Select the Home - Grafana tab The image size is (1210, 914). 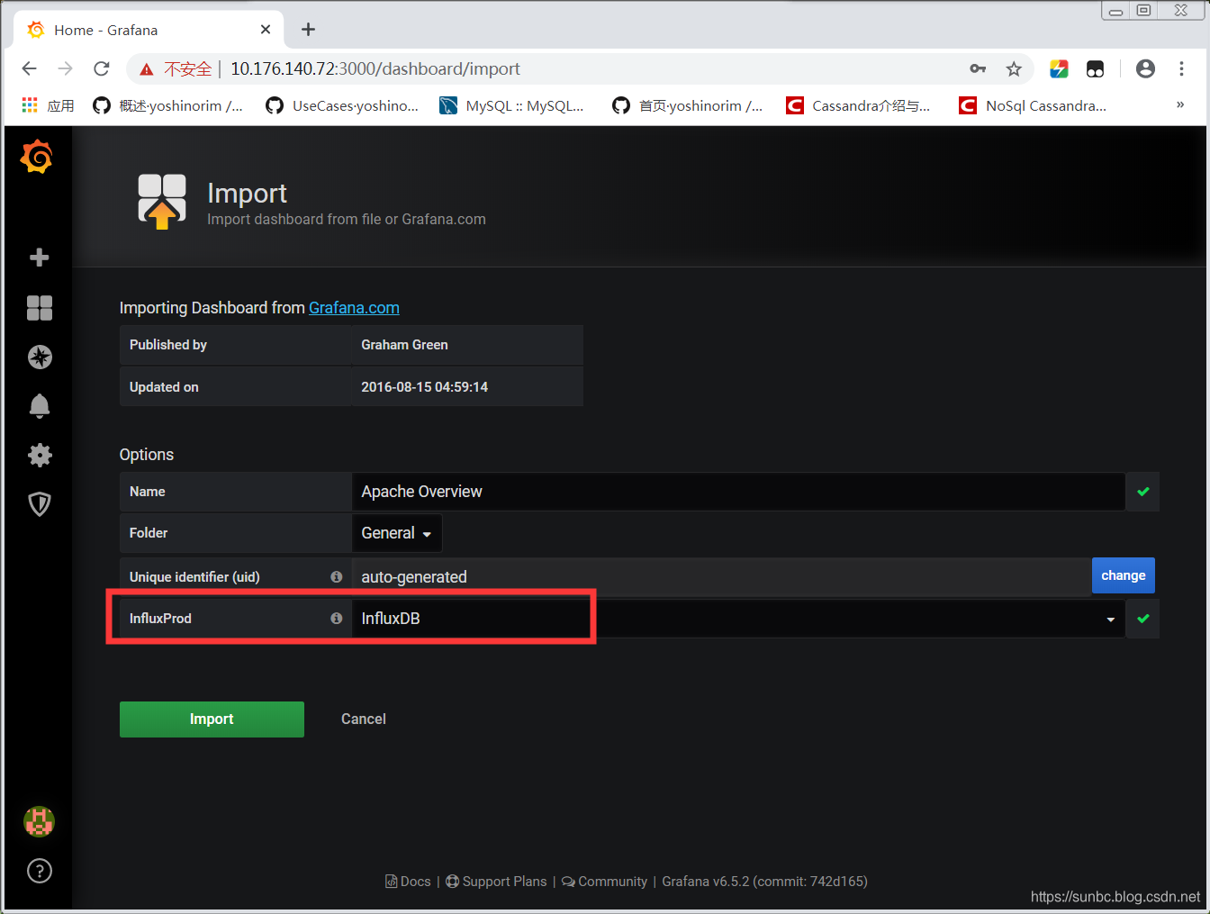pyautogui.click(x=149, y=30)
